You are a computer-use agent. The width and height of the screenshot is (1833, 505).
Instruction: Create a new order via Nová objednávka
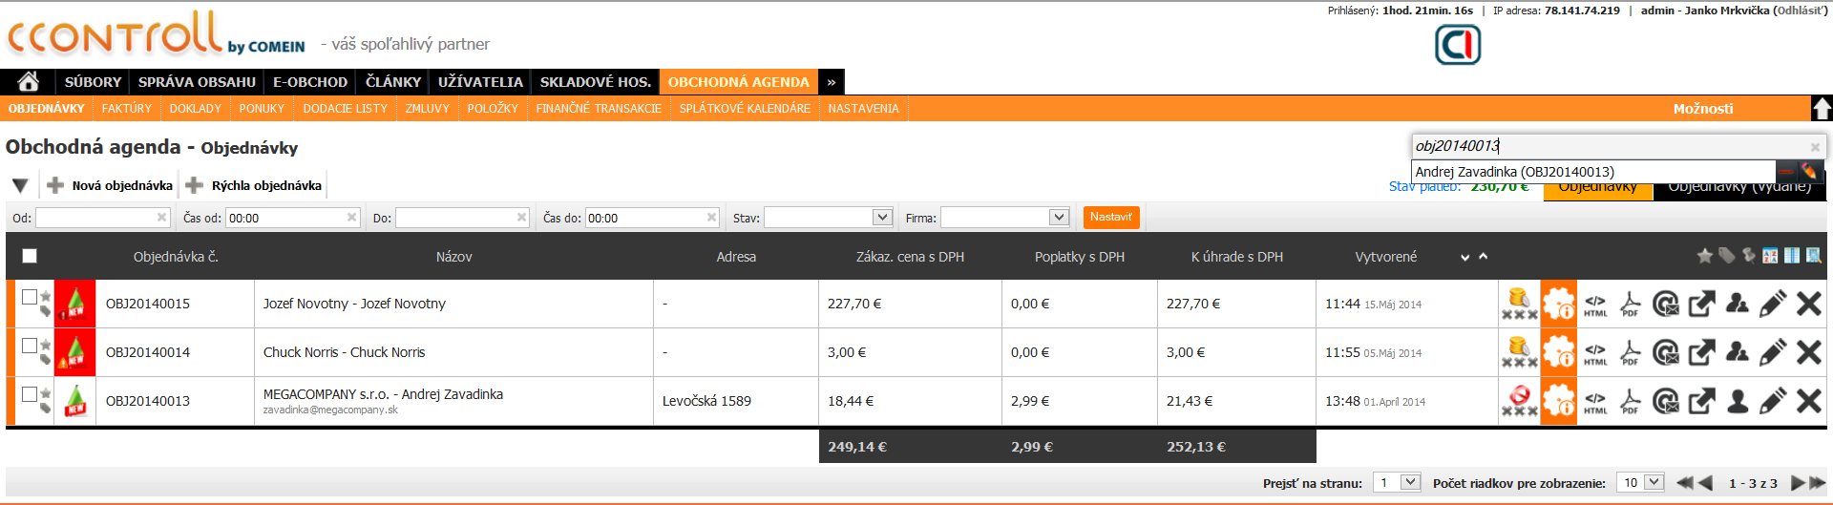pyautogui.click(x=111, y=185)
